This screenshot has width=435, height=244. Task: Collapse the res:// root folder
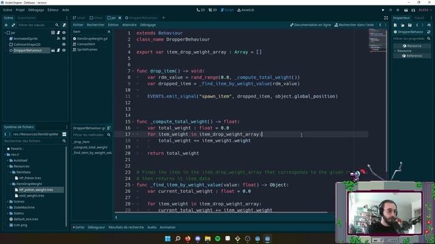(5, 155)
